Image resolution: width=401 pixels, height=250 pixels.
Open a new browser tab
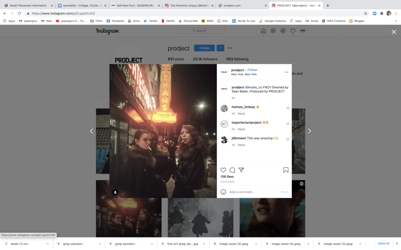tap(327, 6)
